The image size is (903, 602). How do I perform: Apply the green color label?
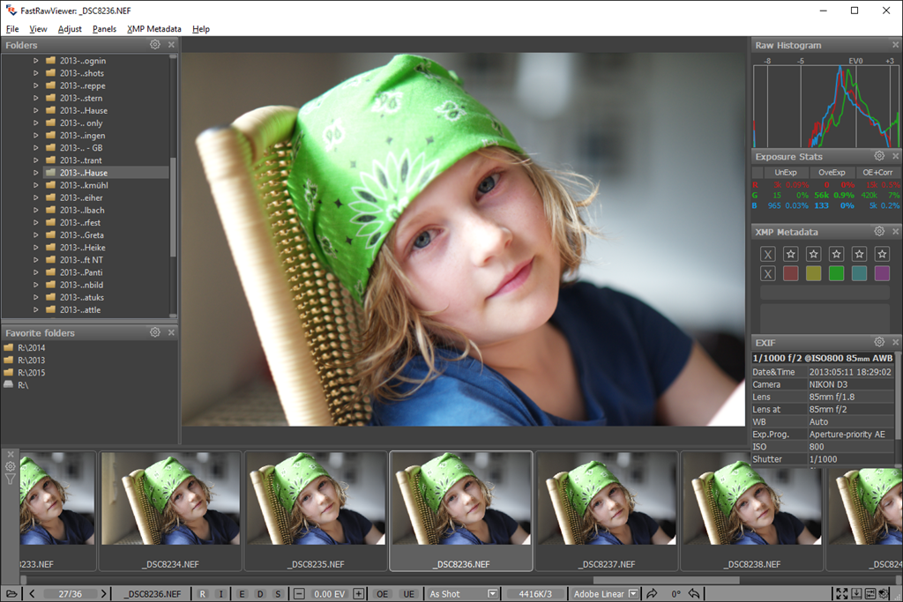836,274
